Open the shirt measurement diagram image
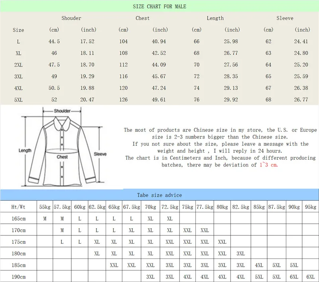Screen dimensions: 319x282 pyautogui.click(x=63, y=147)
